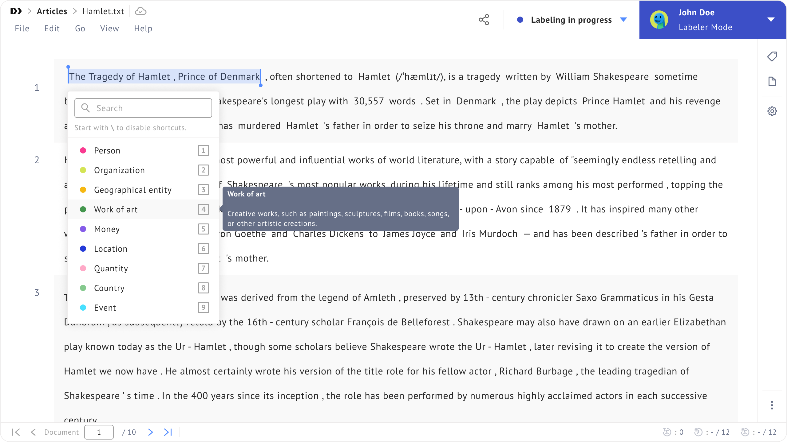Open the label tag panel icon
Image resolution: width=787 pixels, height=442 pixels.
pos(772,56)
